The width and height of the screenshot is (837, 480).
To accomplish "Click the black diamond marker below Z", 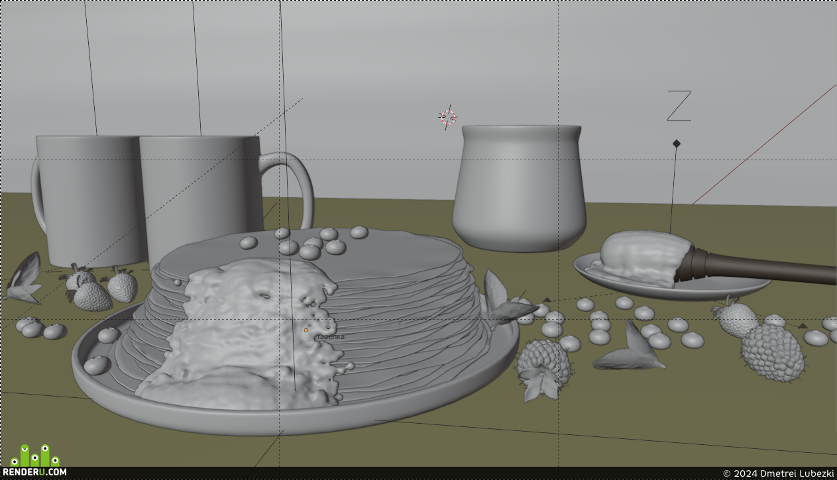I will pos(677,143).
